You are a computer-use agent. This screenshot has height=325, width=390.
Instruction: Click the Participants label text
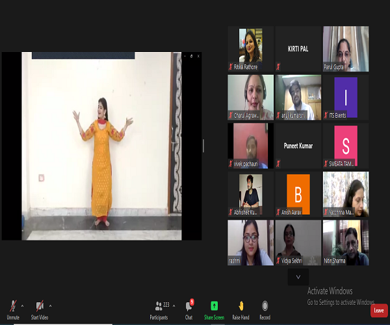(x=159, y=317)
